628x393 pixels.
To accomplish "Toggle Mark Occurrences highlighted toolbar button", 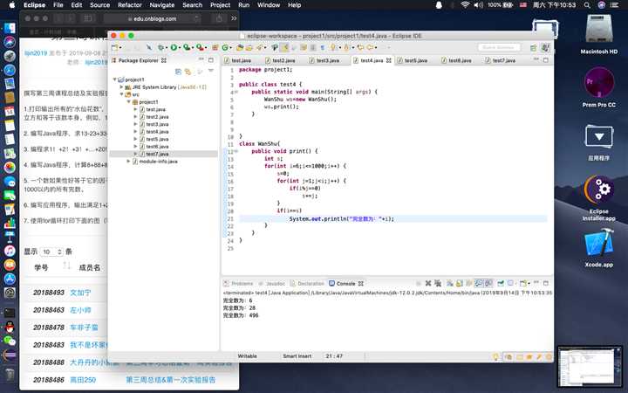I will pyautogui.click(x=284, y=47).
